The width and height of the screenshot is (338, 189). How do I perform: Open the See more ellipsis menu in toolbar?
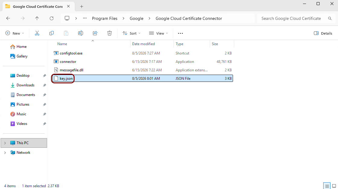coord(180,33)
